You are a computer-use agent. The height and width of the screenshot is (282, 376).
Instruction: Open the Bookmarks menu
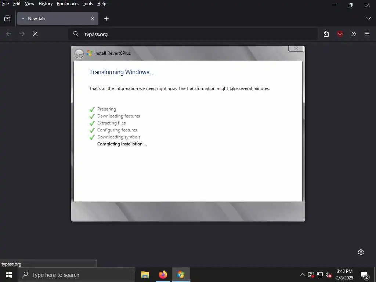coord(68,4)
